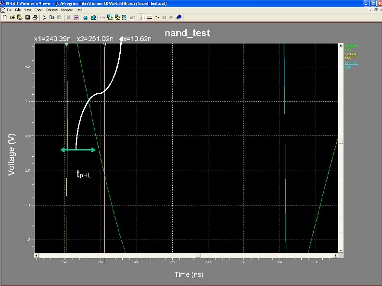
Task: Click cursor marker at top of x1
Action: pos(66,45)
